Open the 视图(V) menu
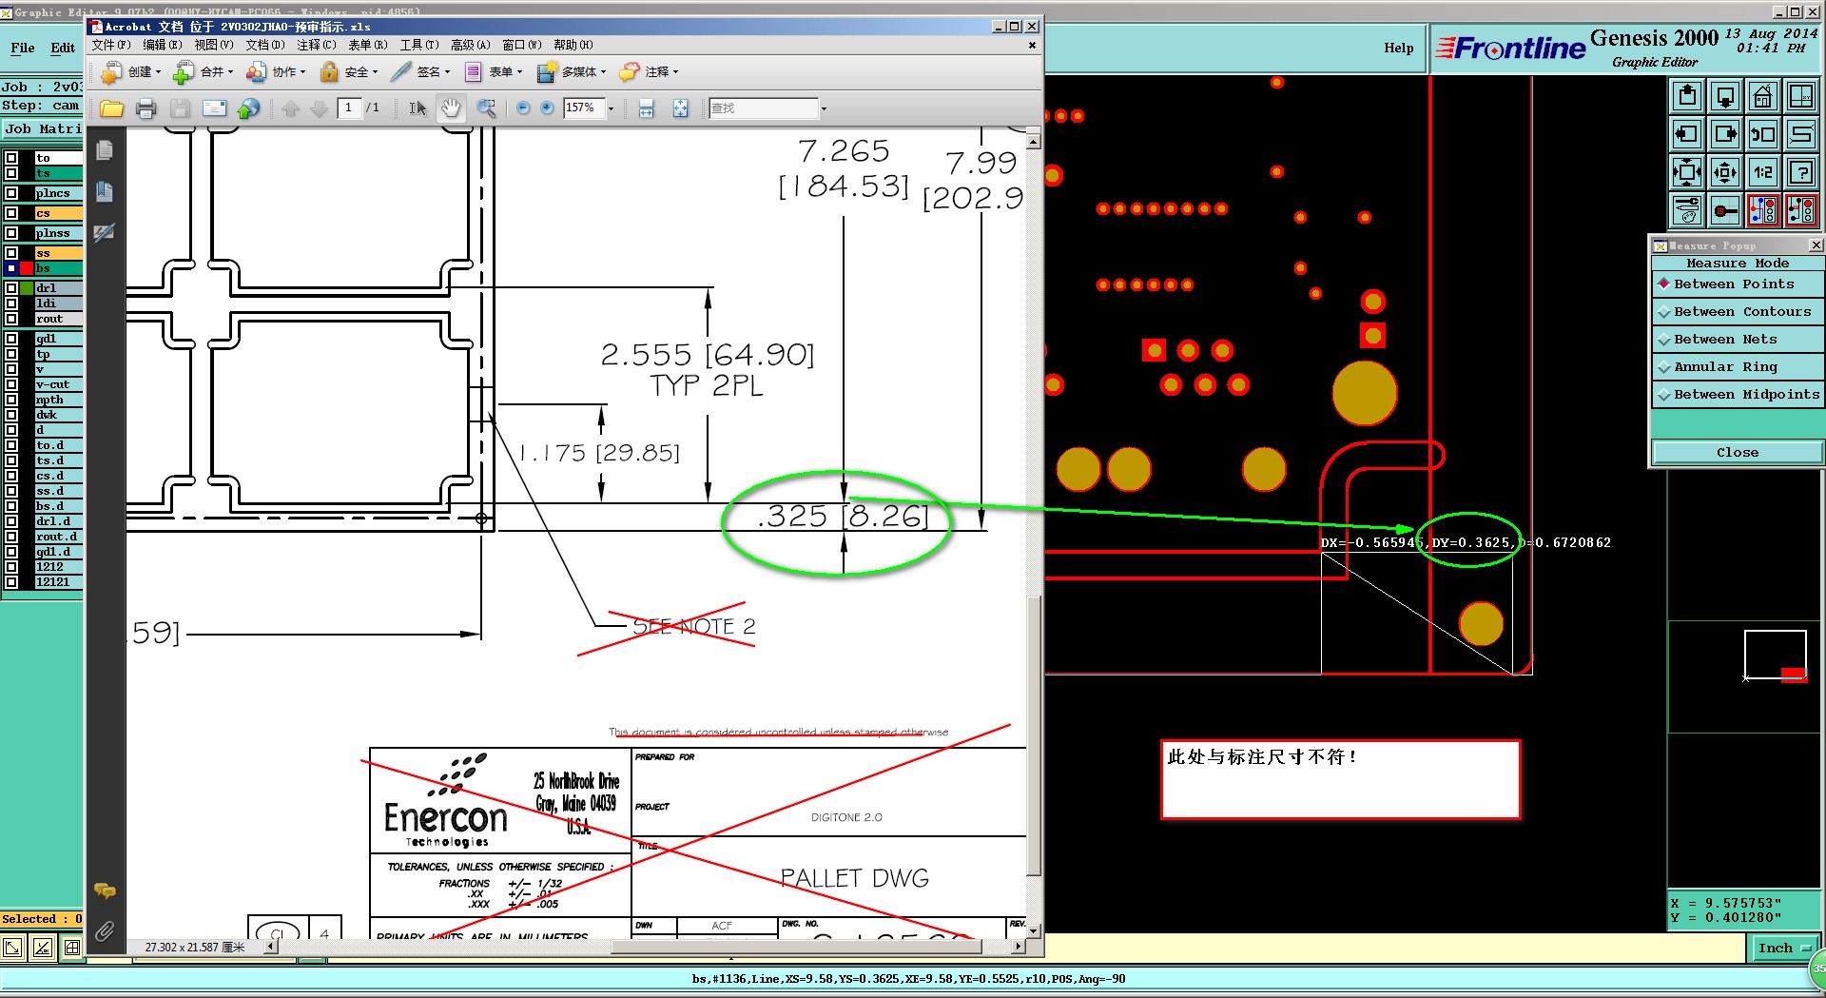The image size is (1826, 998). 214,45
